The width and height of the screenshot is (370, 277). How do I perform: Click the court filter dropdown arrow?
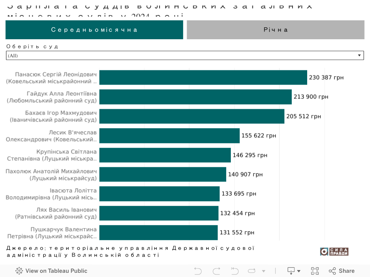360,55
